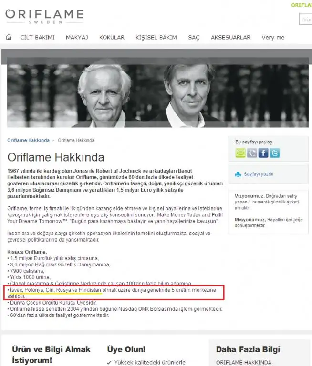Open ORIFLAME HAKKINDA footer link
This screenshot has height=366, width=312.
[243, 362]
